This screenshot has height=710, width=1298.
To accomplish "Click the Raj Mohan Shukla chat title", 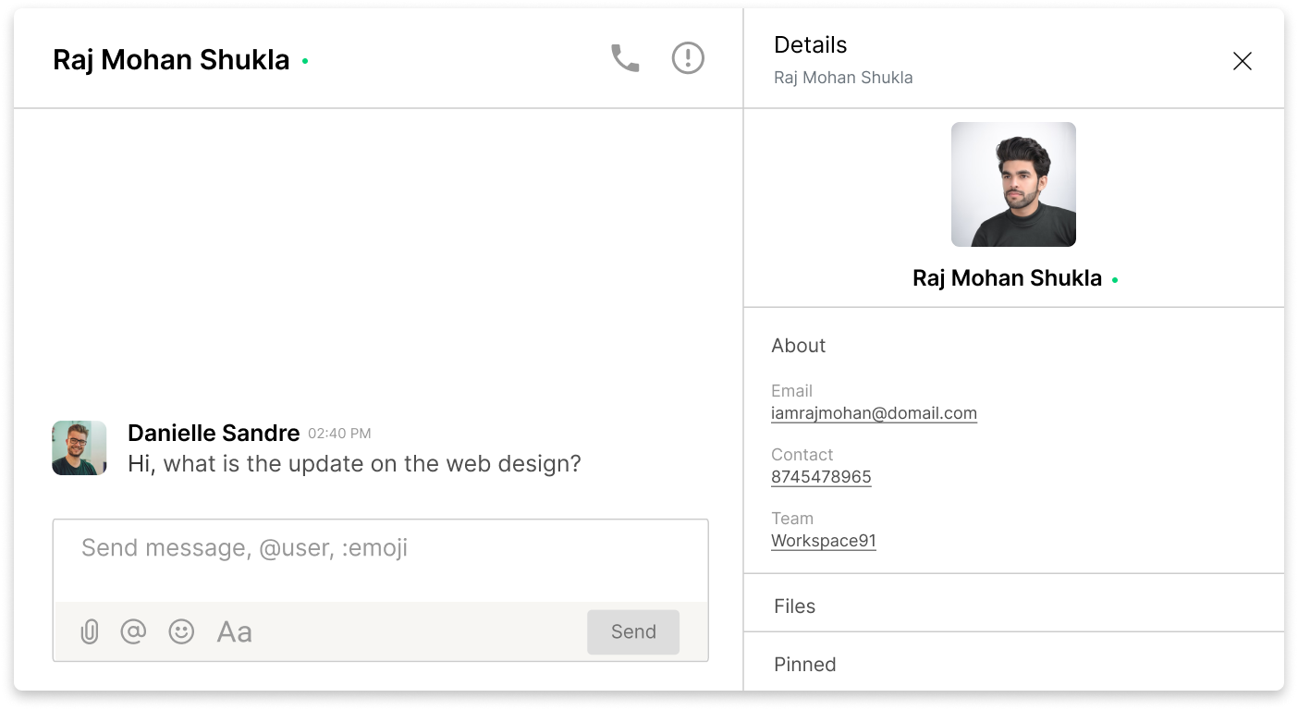I will (171, 60).
